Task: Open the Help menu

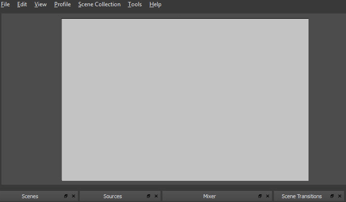Action: point(155,4)
